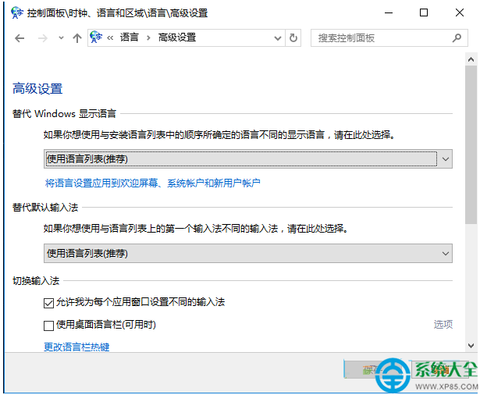This screenshot has width=480, height=395.
Task: Open the 更改语言栏热键 link
Action: pyautogui.click(x=76, y=346)
